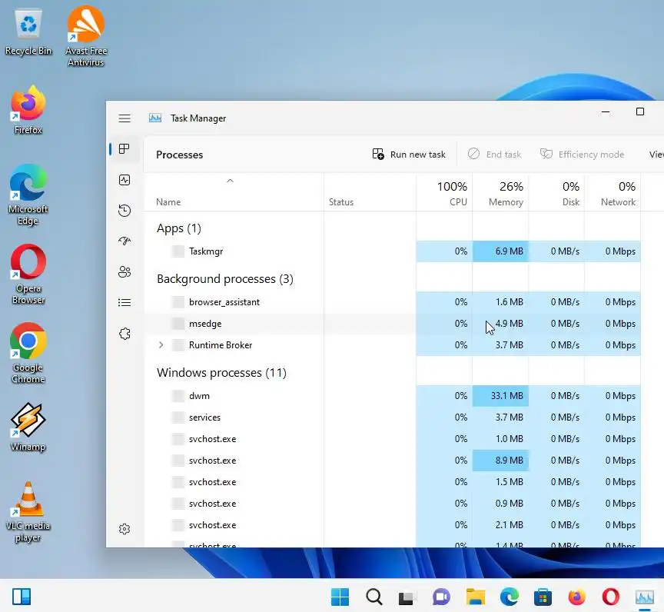Screen dimensions: 664x612
Task: Open the Services tab in sidebar
Action: pos(124,334)
